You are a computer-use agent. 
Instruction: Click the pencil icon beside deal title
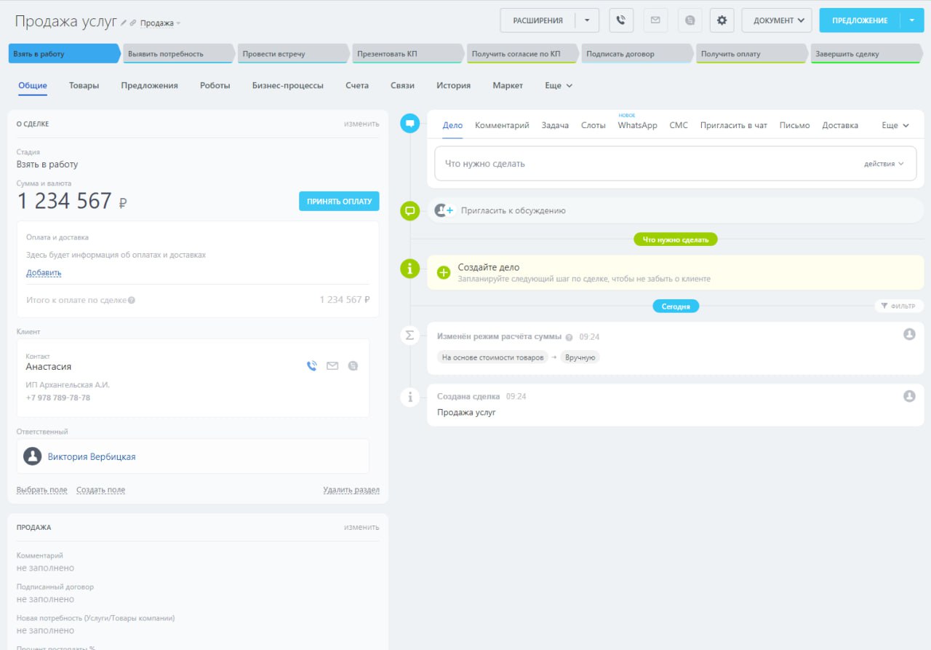point(124,23)
